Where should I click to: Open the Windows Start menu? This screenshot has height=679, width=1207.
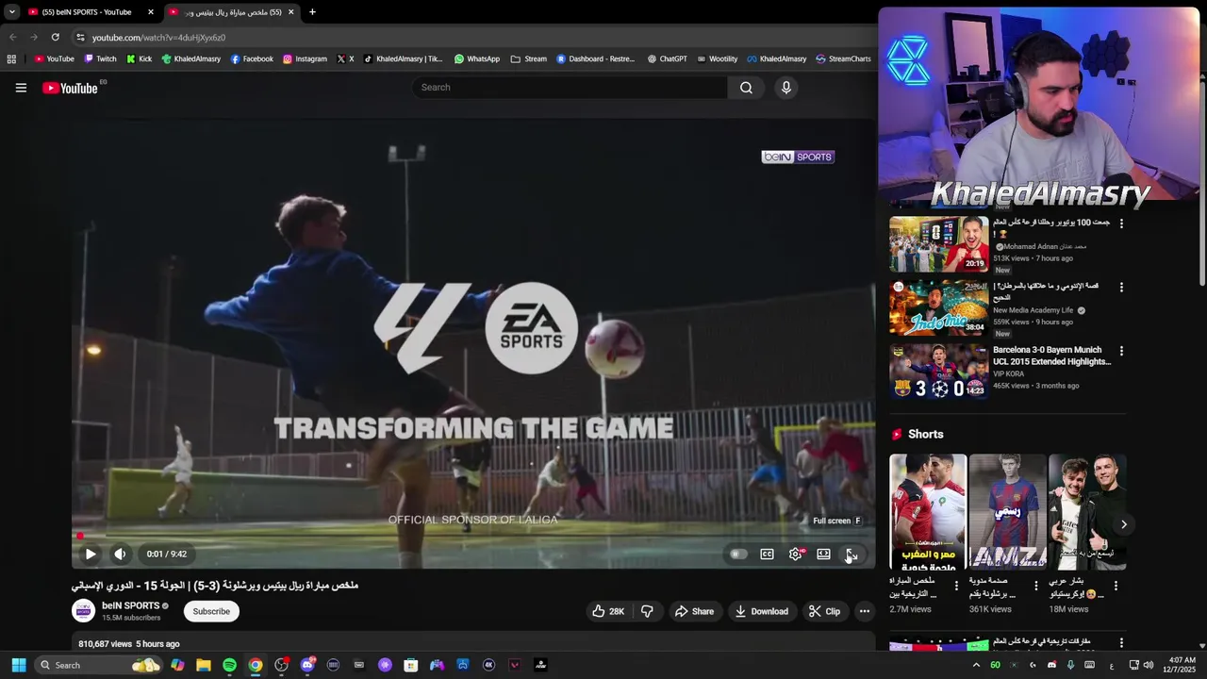(18, 665)
